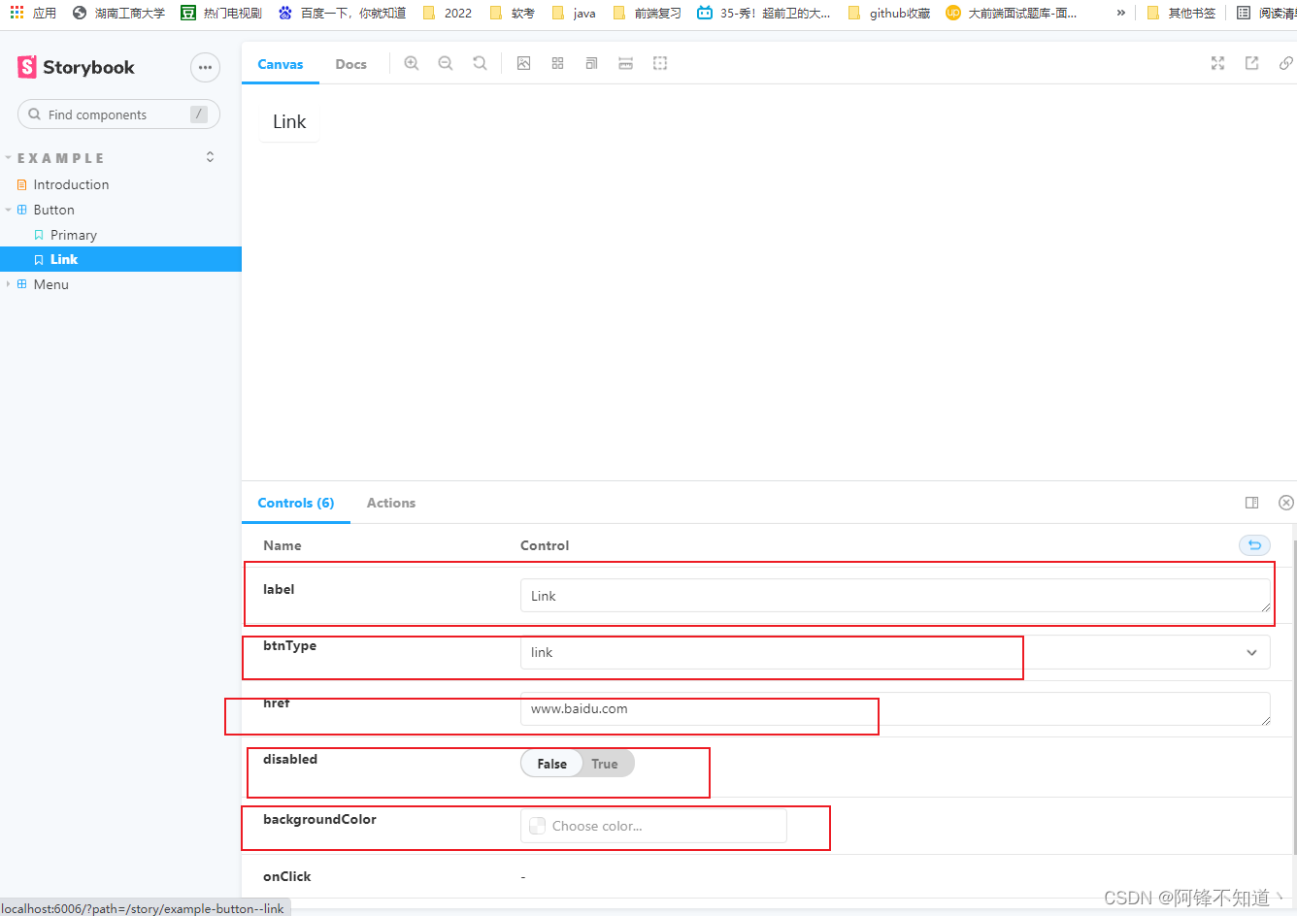Show more bookmarks with the double chevron
Viewport: 1297px width, 916px height.
click(1121, 13)
